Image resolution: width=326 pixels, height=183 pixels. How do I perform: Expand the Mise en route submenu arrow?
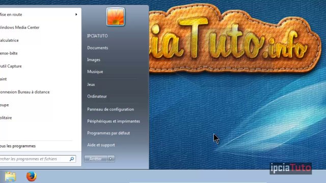click(x=76, y=15)
